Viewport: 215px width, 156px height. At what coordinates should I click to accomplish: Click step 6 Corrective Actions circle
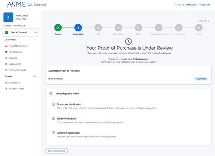(159, 28)
